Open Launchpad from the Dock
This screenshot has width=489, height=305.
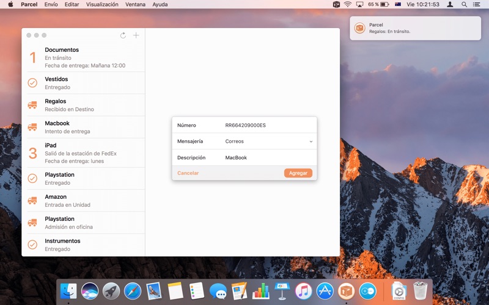tap(111, 292)
